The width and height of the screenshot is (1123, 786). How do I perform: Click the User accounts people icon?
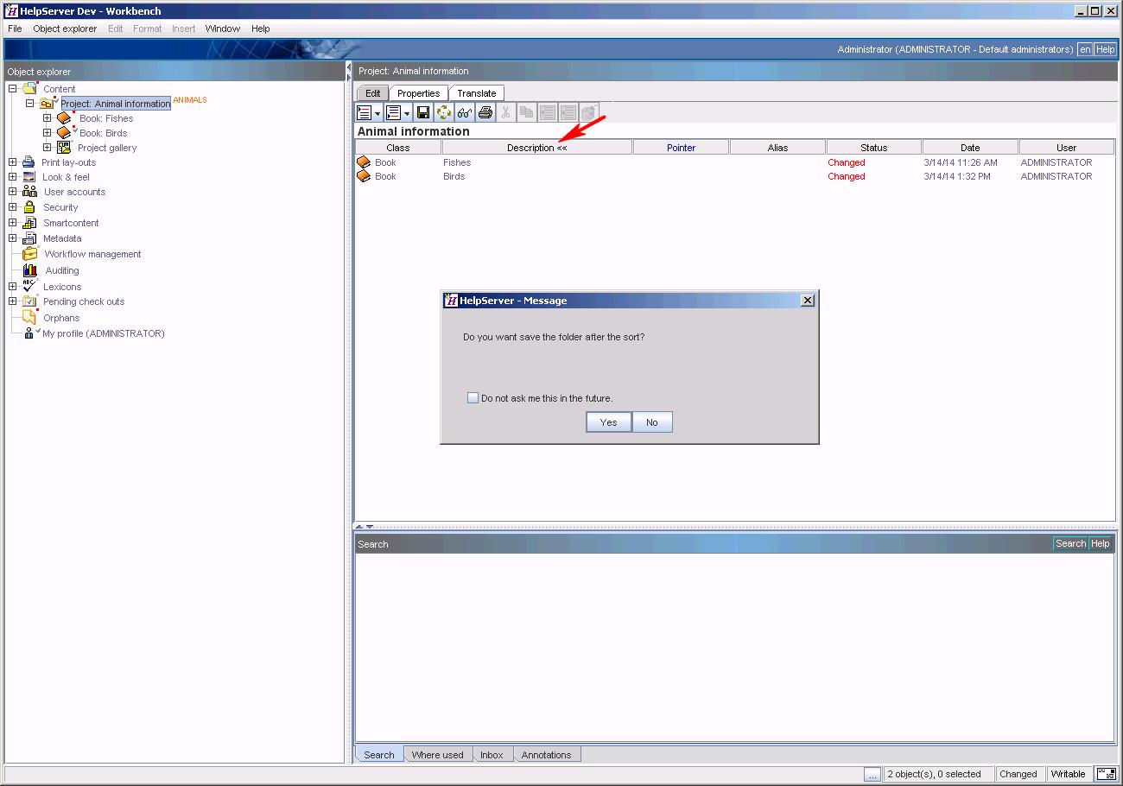29,192
